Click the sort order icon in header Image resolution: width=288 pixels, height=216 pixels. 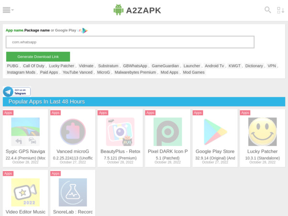(280, 10)
